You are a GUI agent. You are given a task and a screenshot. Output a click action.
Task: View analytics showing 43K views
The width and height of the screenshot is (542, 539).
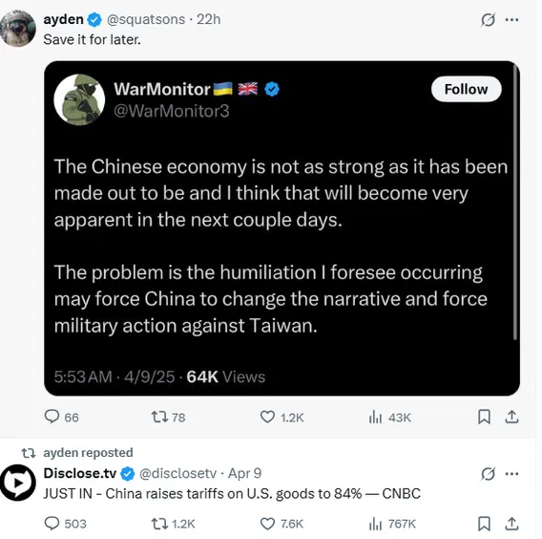pos(390,417)
